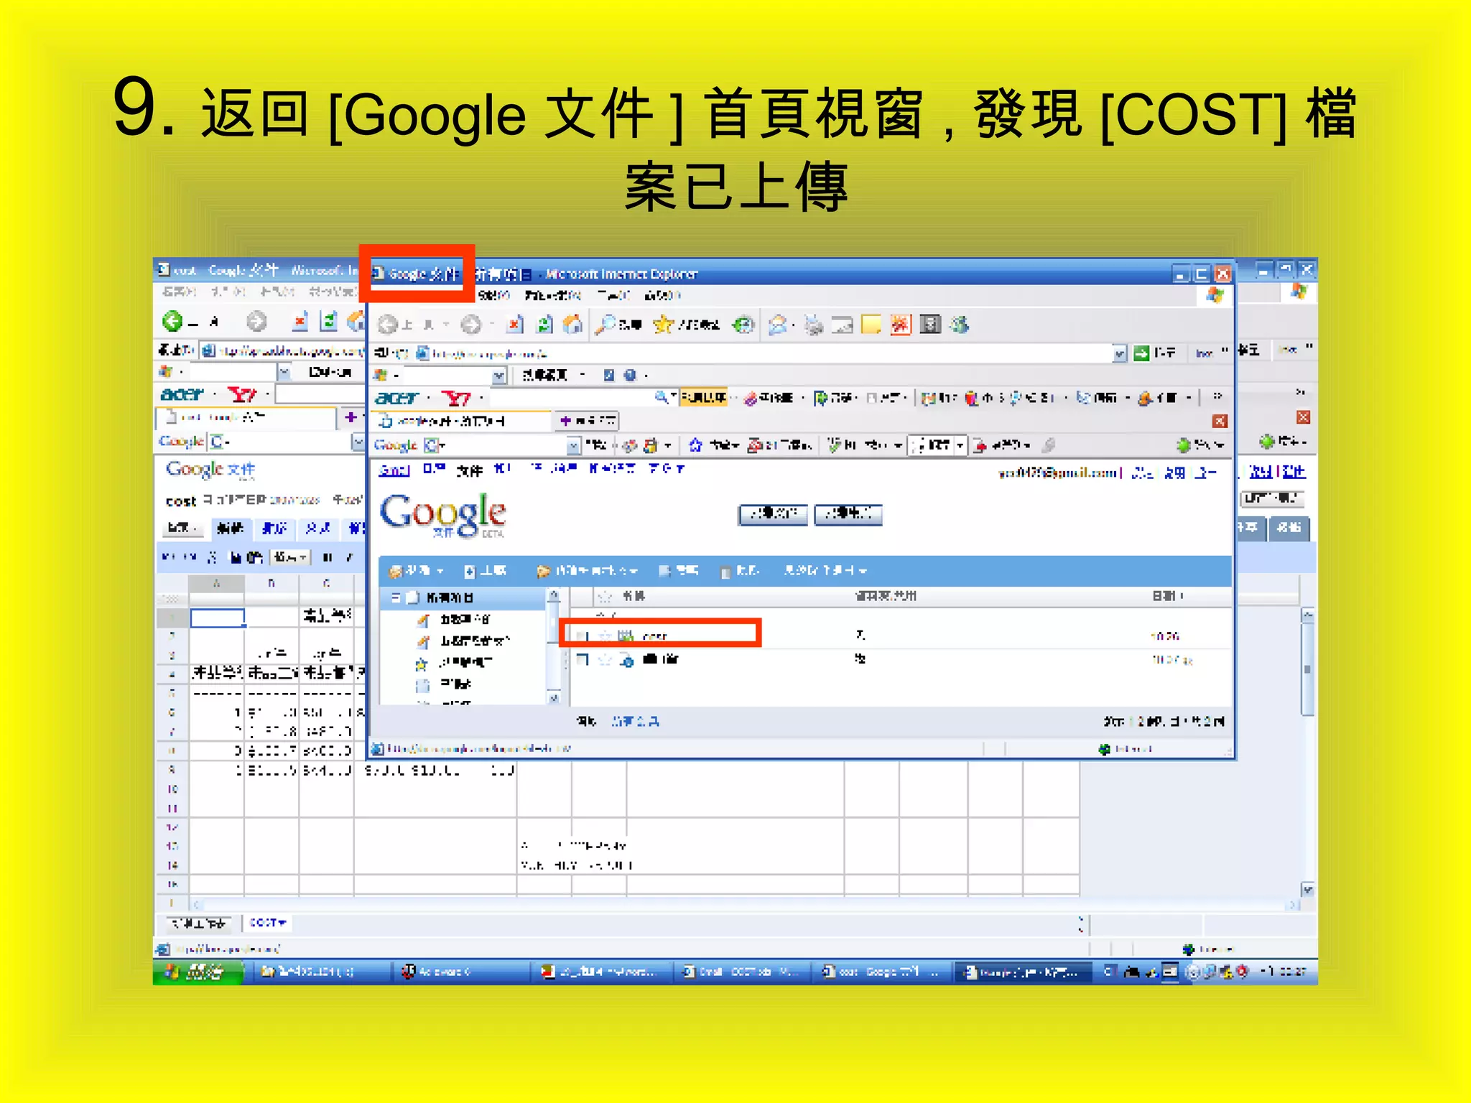Click the Yahoo Y! icon in front window

456,397
